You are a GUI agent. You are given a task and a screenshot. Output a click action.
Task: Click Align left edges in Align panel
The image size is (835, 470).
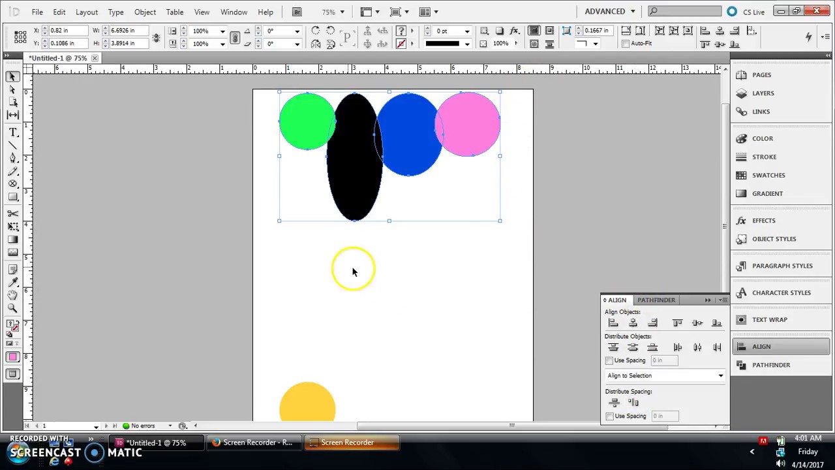point(613,323)
